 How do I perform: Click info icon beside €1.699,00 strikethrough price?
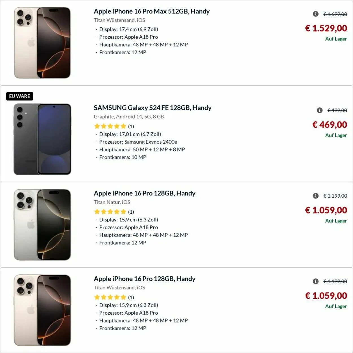click(316, 14)
